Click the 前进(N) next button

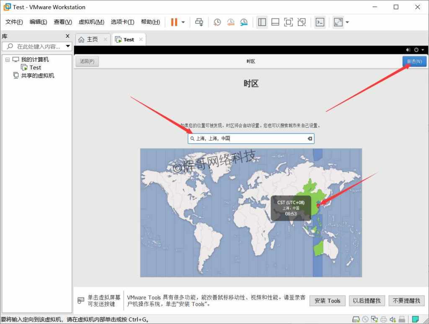(x=414, y=61)
